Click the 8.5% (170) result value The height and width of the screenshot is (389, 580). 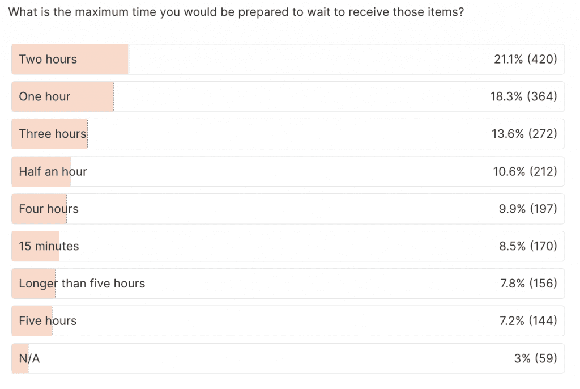[x=528, y=246]
